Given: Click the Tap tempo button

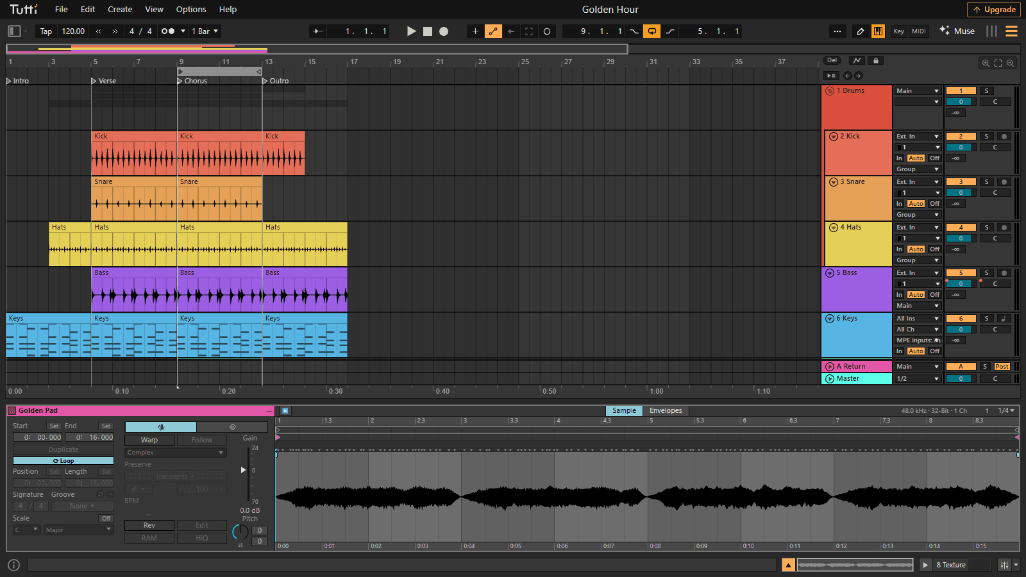Looking at the screenshot, I should coord(46,31).
